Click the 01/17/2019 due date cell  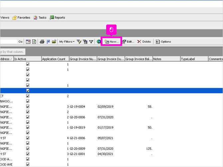point(106,128)
